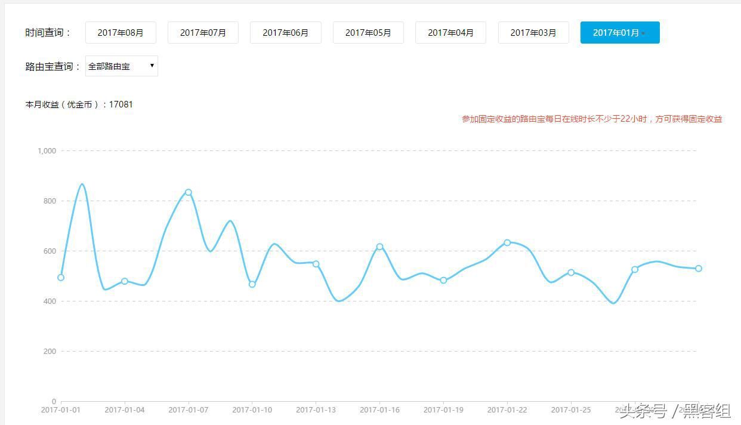
Task: Click the dropdown arrow beside 全部路由宝
Action: pyautogui.click(x=152, y=66)
